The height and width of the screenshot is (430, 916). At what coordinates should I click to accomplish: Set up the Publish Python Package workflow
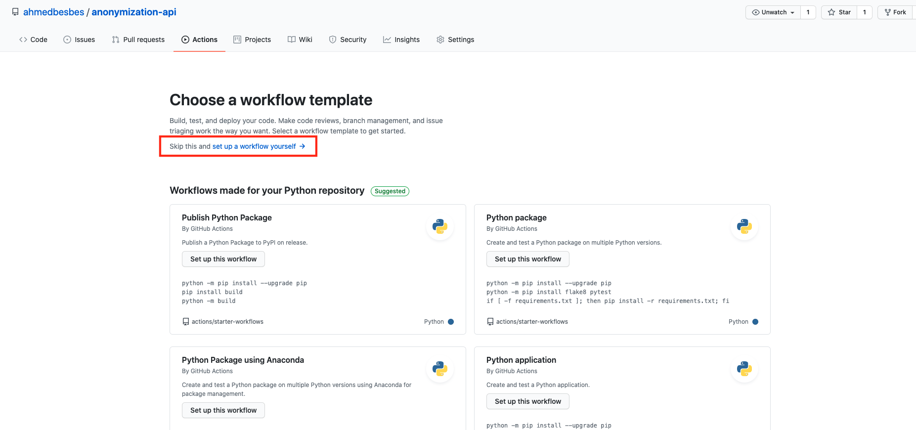click(223, 259)
